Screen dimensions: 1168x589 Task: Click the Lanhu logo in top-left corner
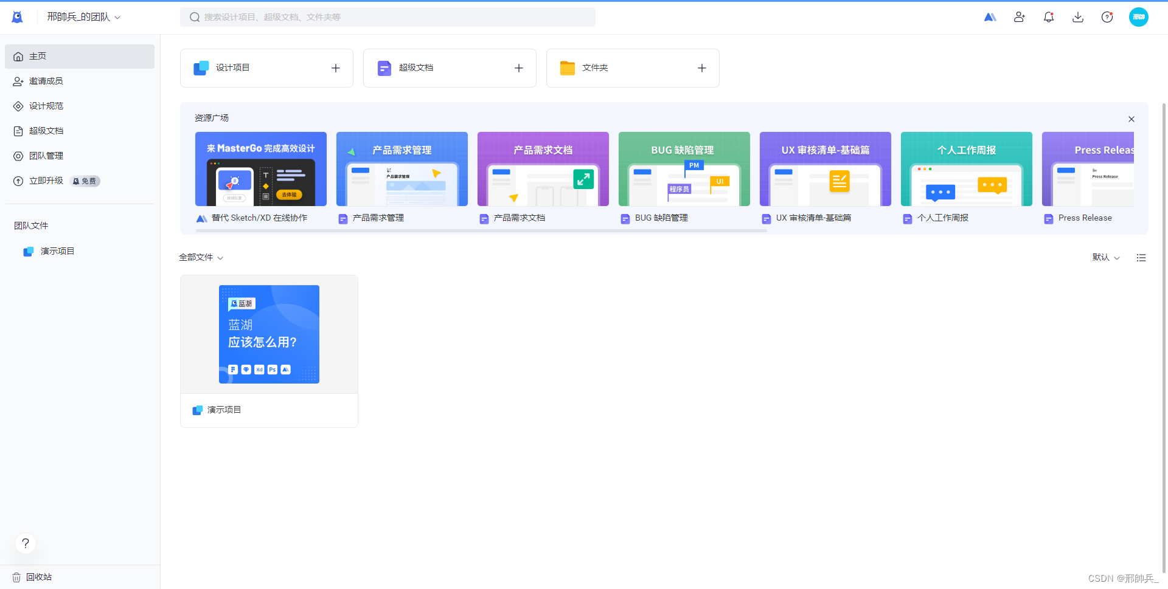pyautogui.click(x=17, y=16)
